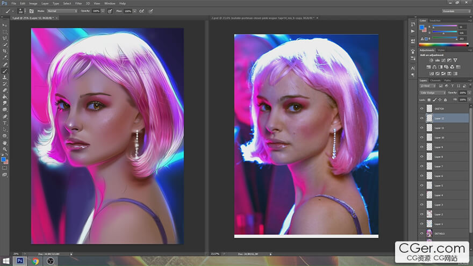The width and height of the screenshot is (473, 266).
Task: Add a Curves adjustment
Action: point(443,60)
